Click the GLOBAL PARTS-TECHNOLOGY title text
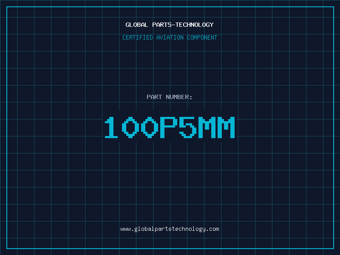 [x=170, y=25]
